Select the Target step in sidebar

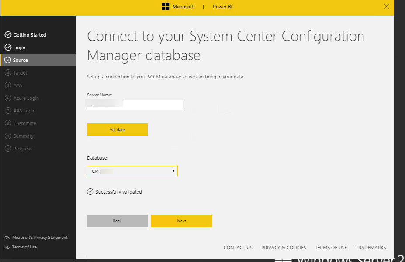tap(20, 73)
